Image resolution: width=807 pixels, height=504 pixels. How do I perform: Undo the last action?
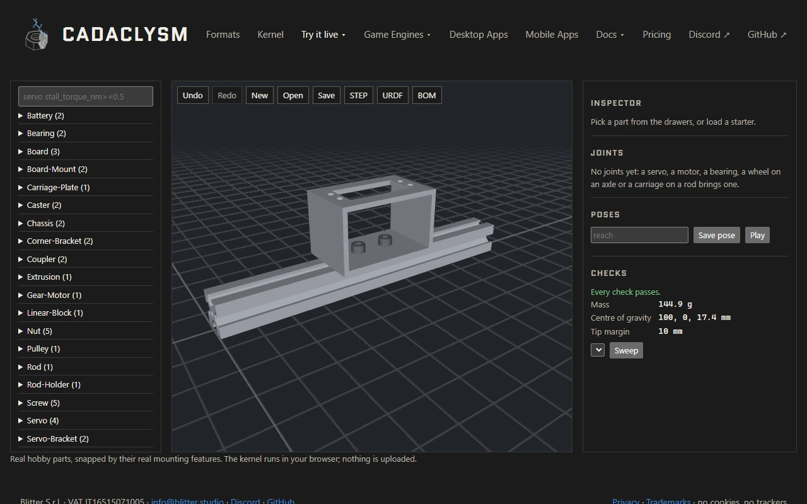tap(193, 96)
